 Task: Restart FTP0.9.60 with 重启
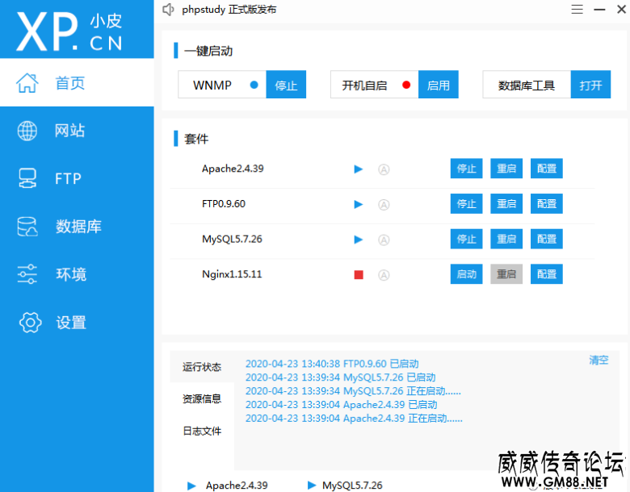[506, 204]
